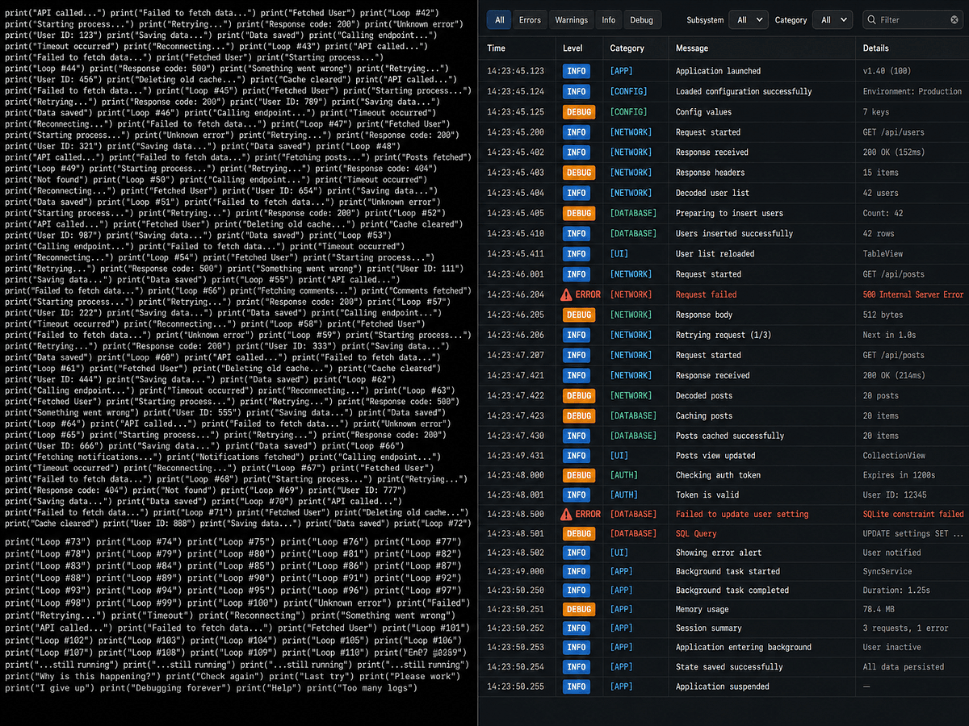969x726 pixels.
Task: Toggle the Warnings log filter
Action: [x=572, y=19]
